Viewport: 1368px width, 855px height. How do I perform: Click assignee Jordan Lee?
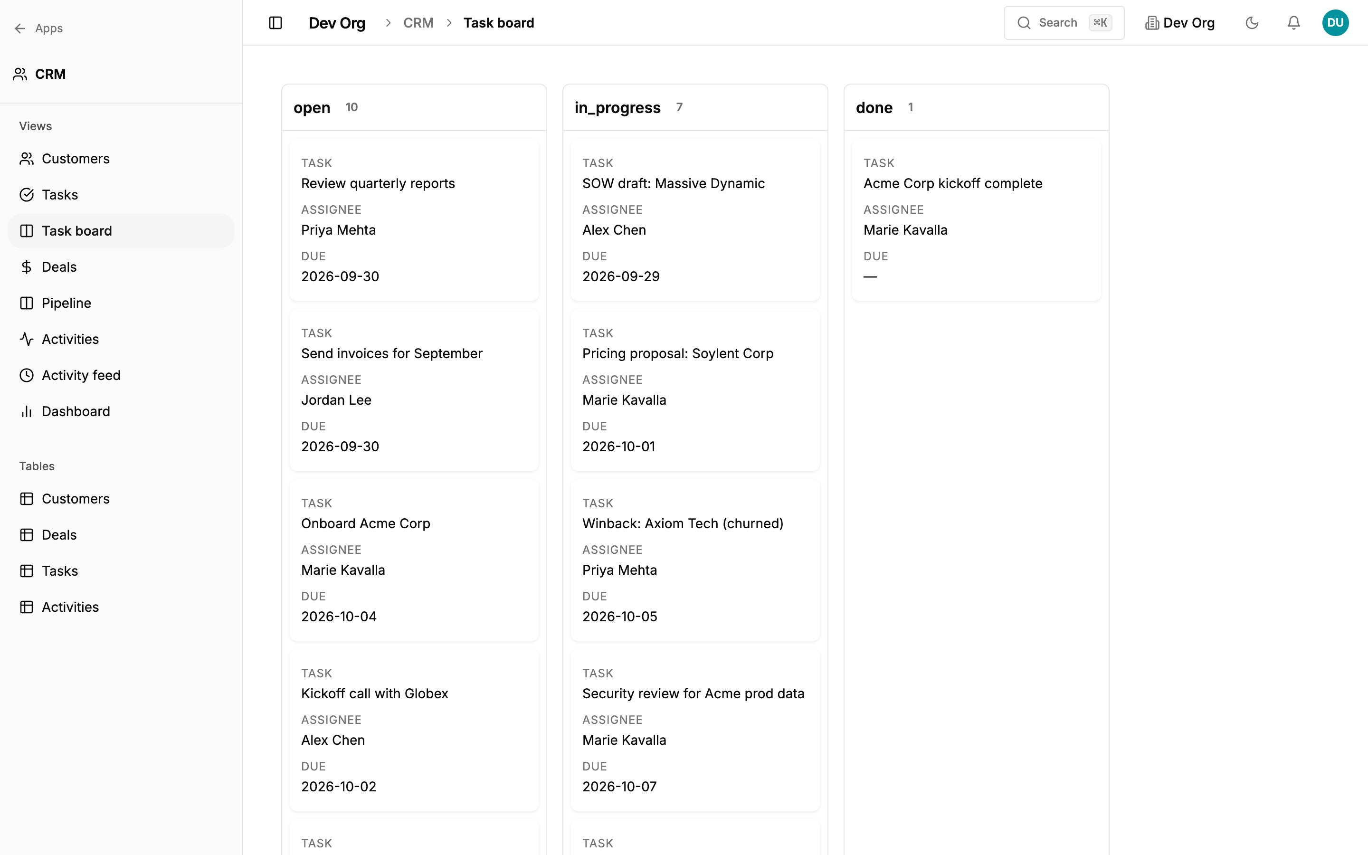coord(336,400)
